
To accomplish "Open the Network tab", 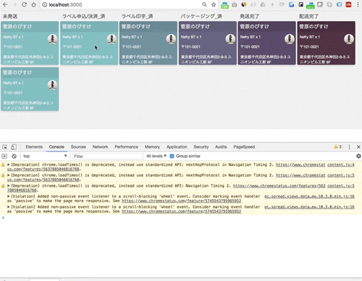I will coord(100,147).
